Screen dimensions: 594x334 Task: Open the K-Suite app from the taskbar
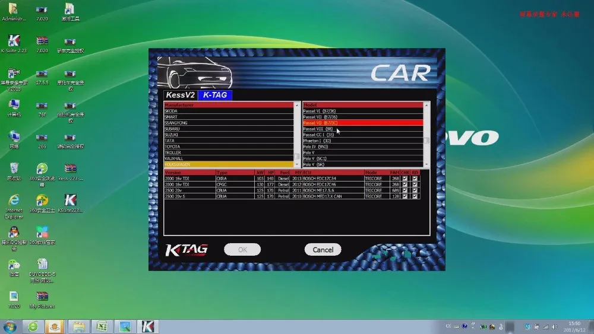pyautogui.click(x=148, y=326)
